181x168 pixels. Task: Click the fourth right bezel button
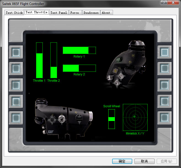(x=164, y=101)
